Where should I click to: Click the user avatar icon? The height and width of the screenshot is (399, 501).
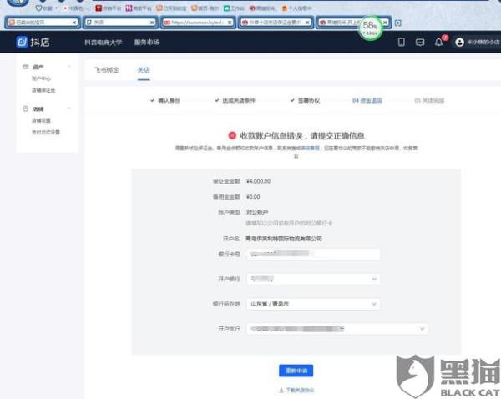tap(459, 42)
